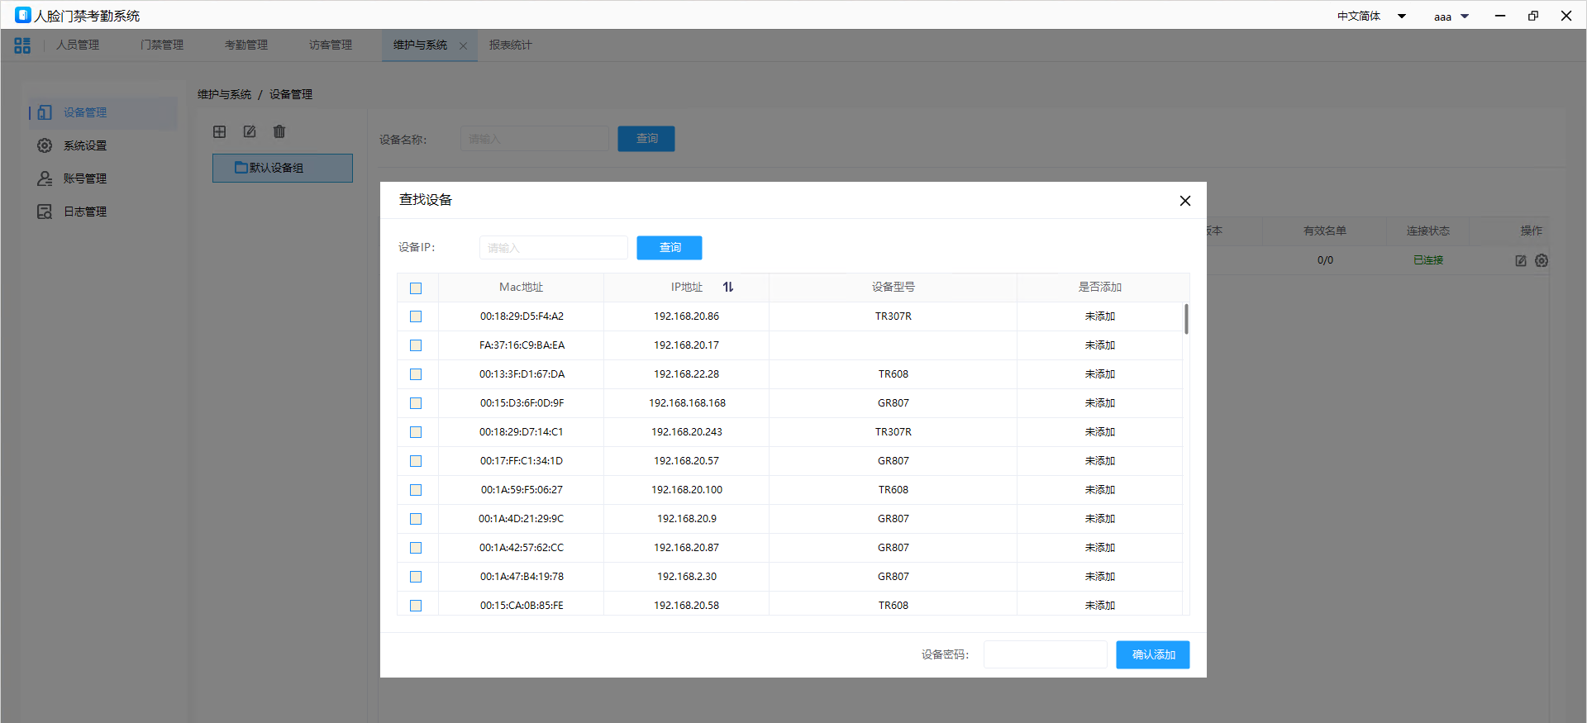Toggle the select-all checkbox in the table header
This screenshot has width=1587, height=723.
click(416, 288)
